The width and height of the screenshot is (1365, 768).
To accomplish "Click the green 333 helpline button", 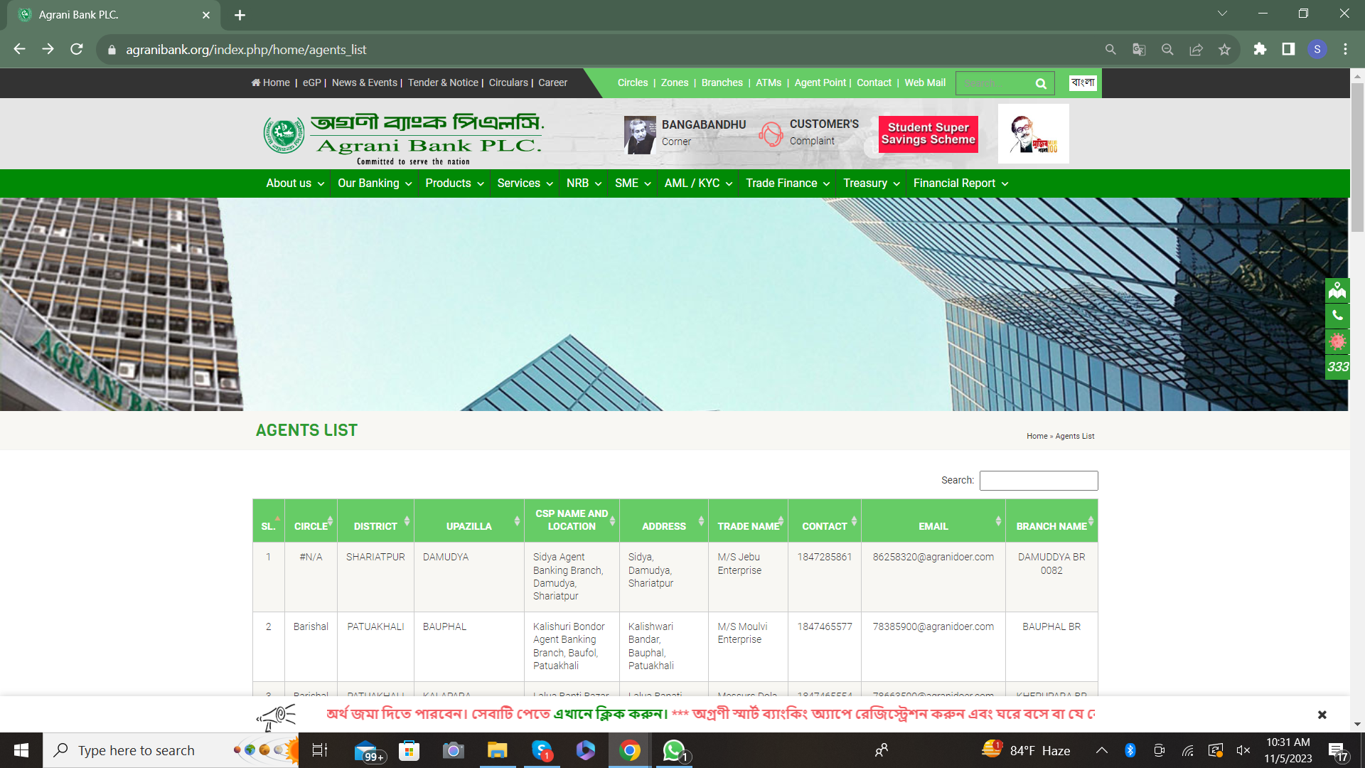I will (1337, 367).
